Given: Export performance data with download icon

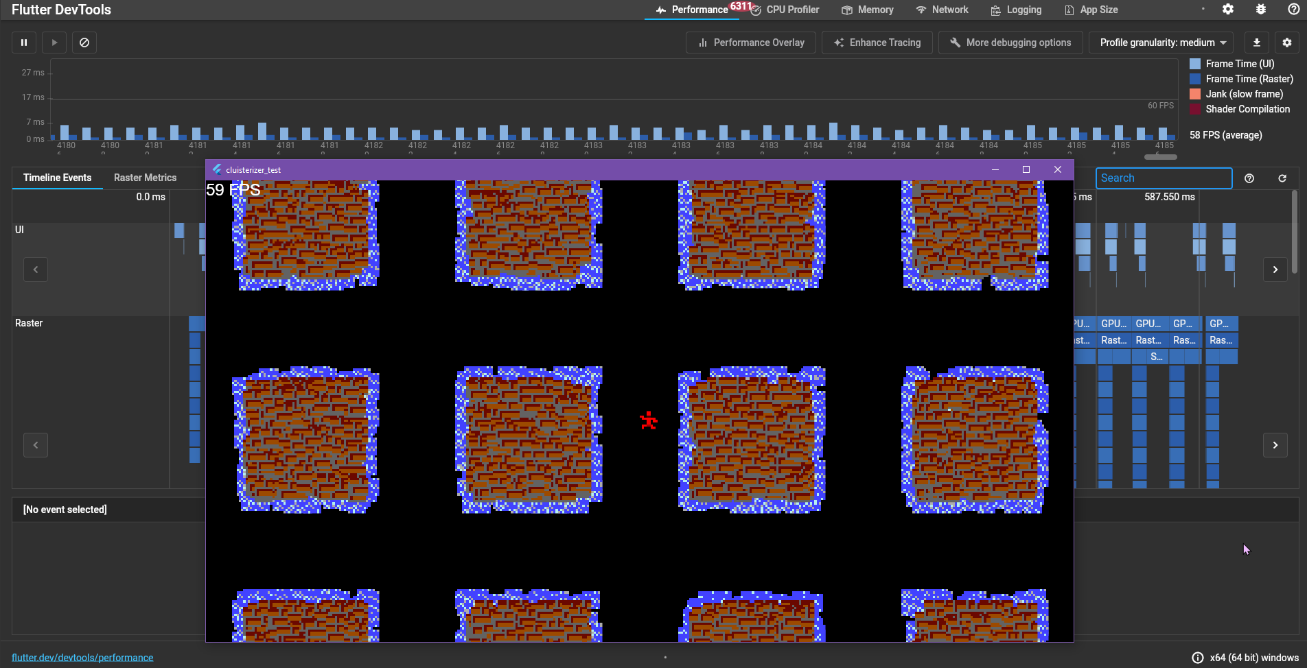Looking at the screenshot, I should click(x=1257, y=43).
